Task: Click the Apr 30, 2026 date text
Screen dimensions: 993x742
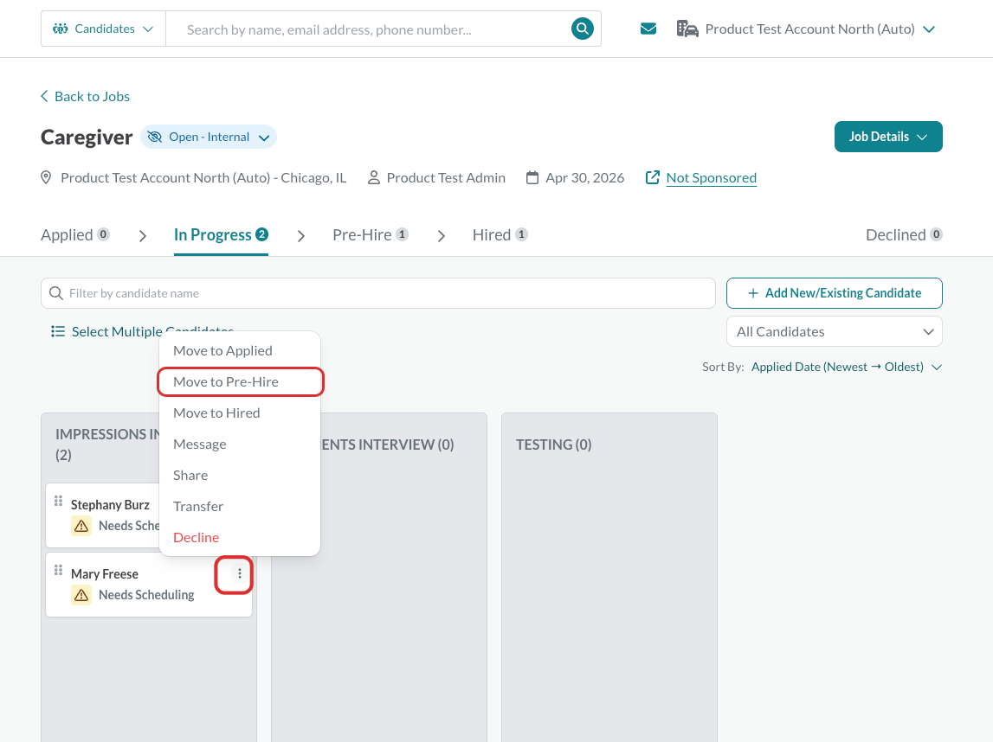Action: click(x=585, y=178)
